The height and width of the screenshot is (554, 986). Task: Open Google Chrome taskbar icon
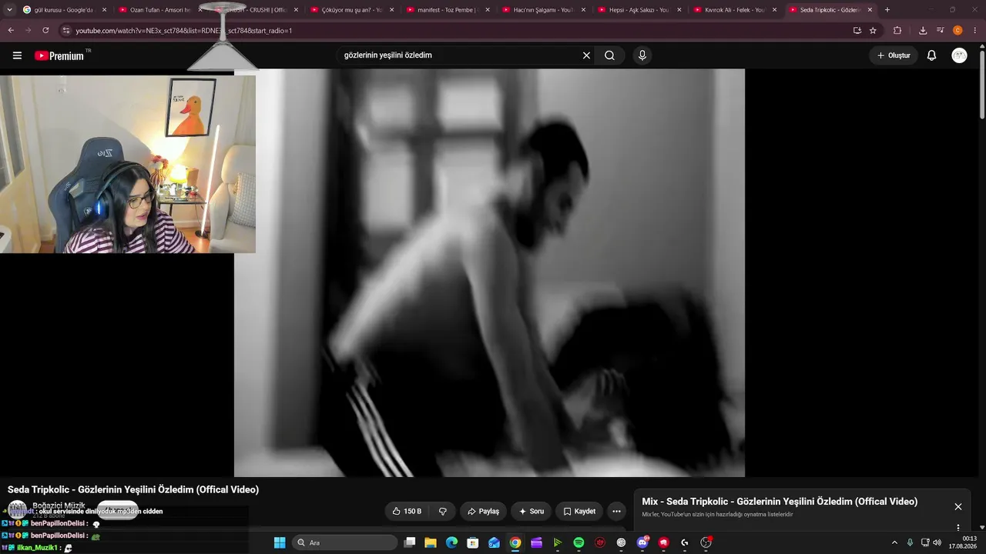coord(515,542)
